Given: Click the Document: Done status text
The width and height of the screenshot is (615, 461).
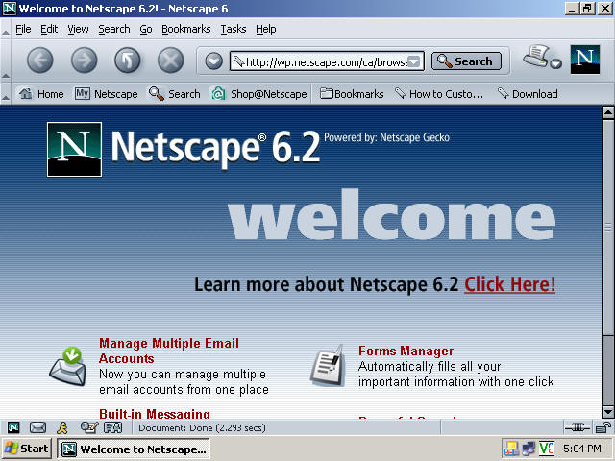Looking at the screenshot, I should pos(202,427).
